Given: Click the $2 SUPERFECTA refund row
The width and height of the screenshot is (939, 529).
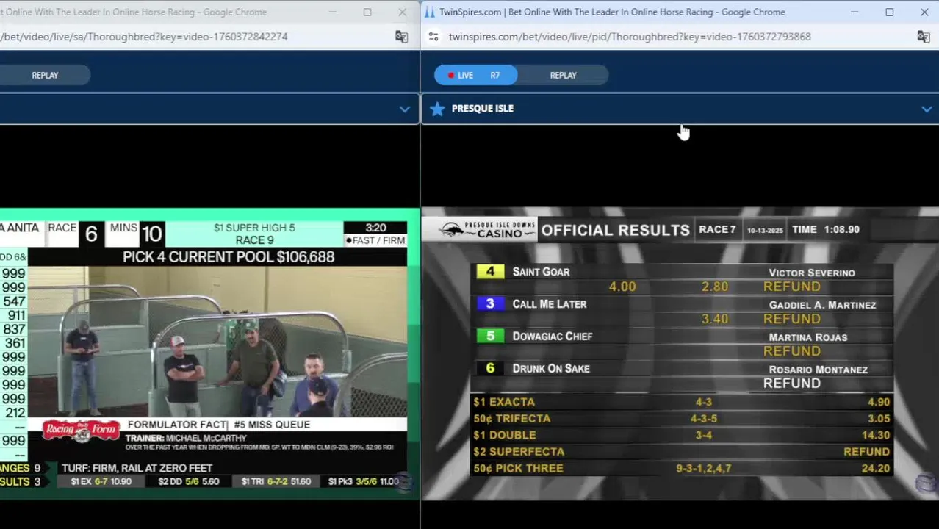Looking at the screenshot, I should pos(682,452).
